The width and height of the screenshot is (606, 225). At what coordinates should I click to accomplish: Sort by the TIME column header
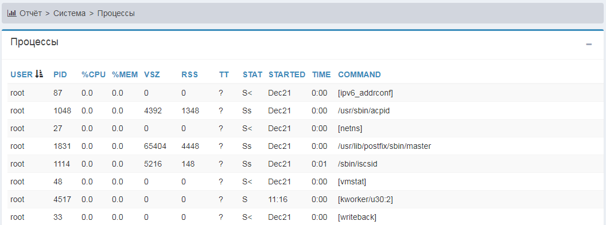(321, 74)
